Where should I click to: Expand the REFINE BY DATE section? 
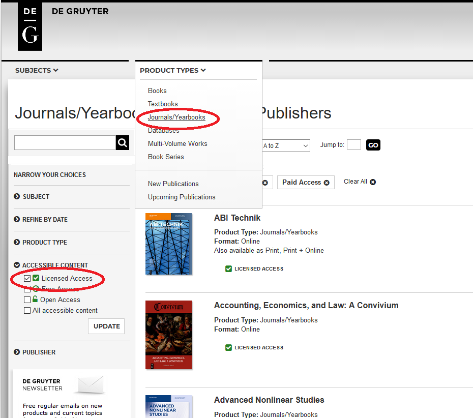click(41, 220)
